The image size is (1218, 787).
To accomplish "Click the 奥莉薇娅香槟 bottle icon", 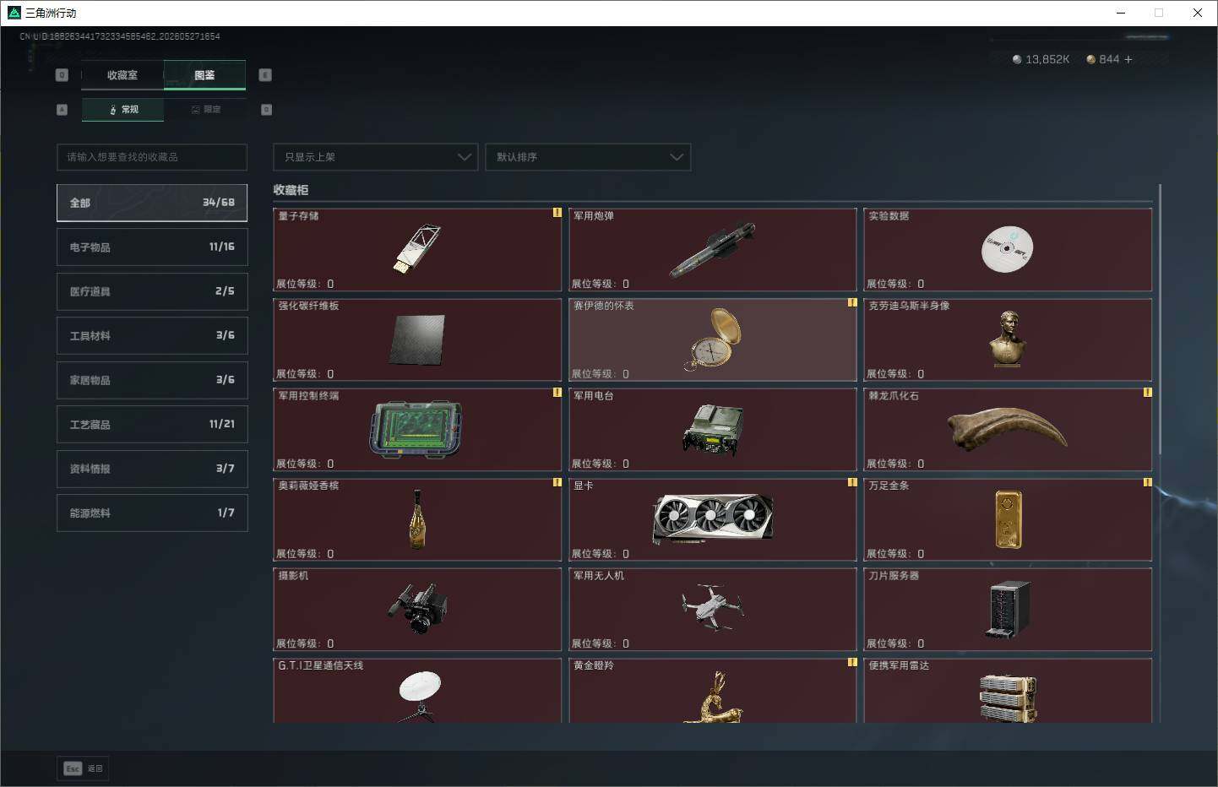I will pyautogui.click(x=416, y=519).
